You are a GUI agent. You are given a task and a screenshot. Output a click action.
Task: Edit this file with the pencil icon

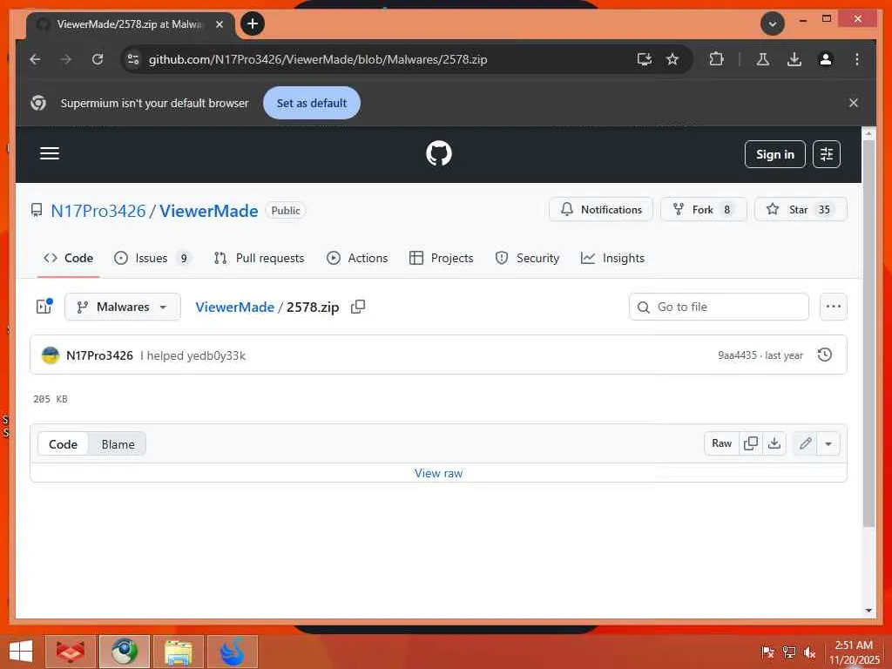[x=805, y=443]
